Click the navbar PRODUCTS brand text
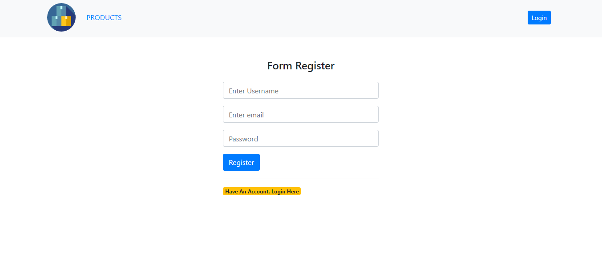 click(104, 17)
